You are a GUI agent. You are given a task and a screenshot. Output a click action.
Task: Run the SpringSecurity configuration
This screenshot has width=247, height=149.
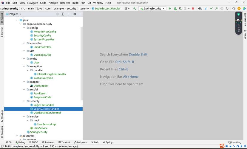coord(170,9)
